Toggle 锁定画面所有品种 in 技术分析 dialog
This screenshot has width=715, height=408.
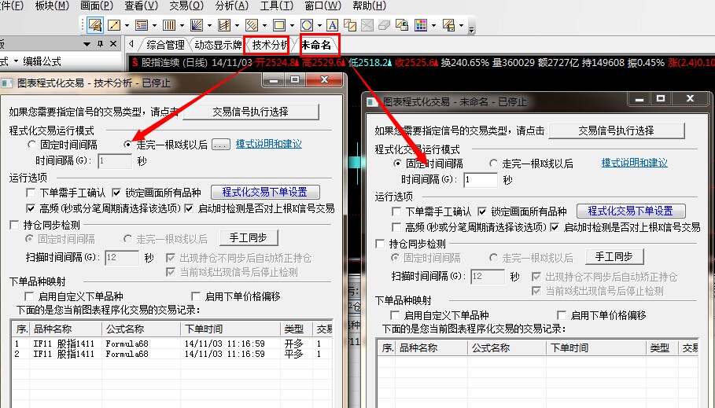tap(116, 193)
